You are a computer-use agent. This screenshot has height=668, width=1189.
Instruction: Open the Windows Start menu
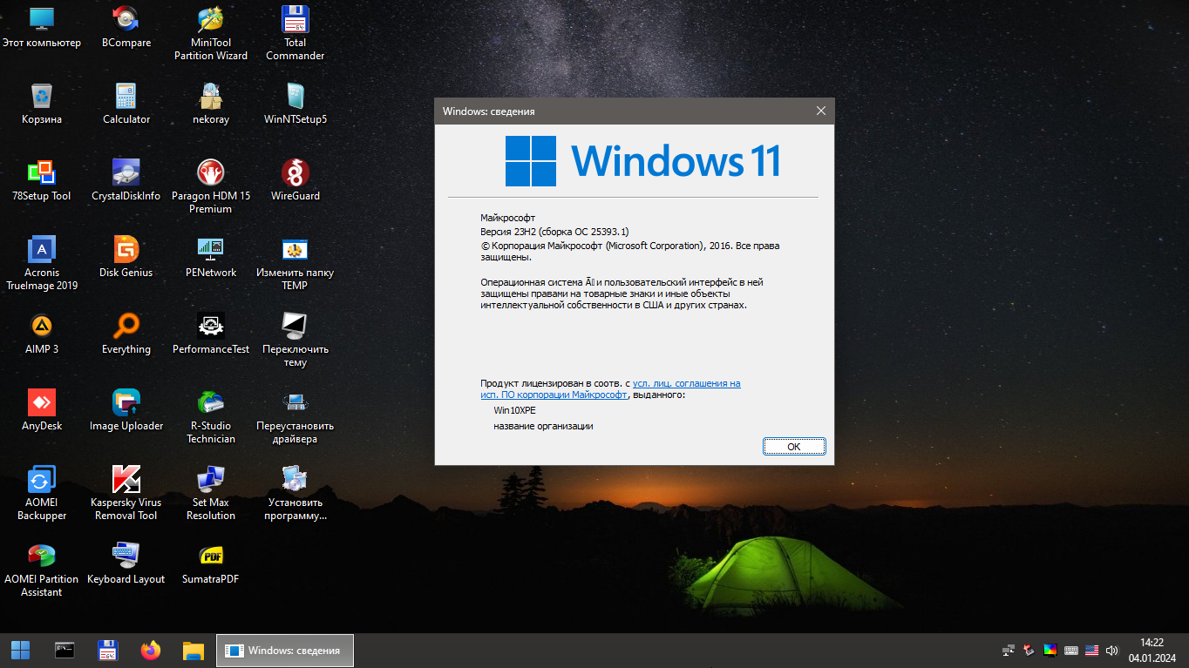[x=20, y=650]
